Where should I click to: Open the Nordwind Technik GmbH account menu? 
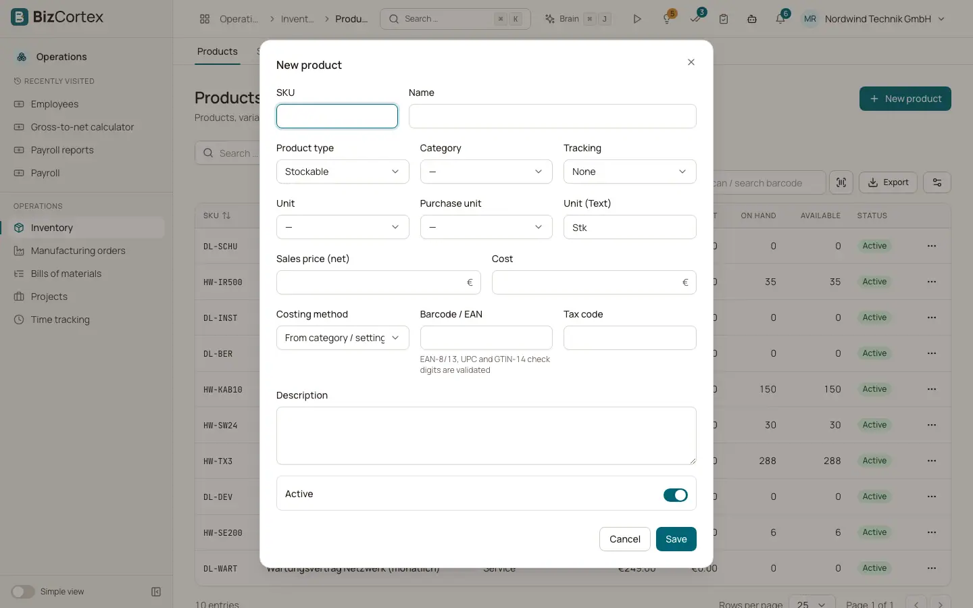point(873,19)
